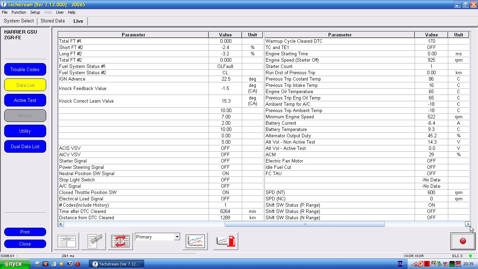
Task: Click the Start button labeled пуск
Action: pos(16,264)
